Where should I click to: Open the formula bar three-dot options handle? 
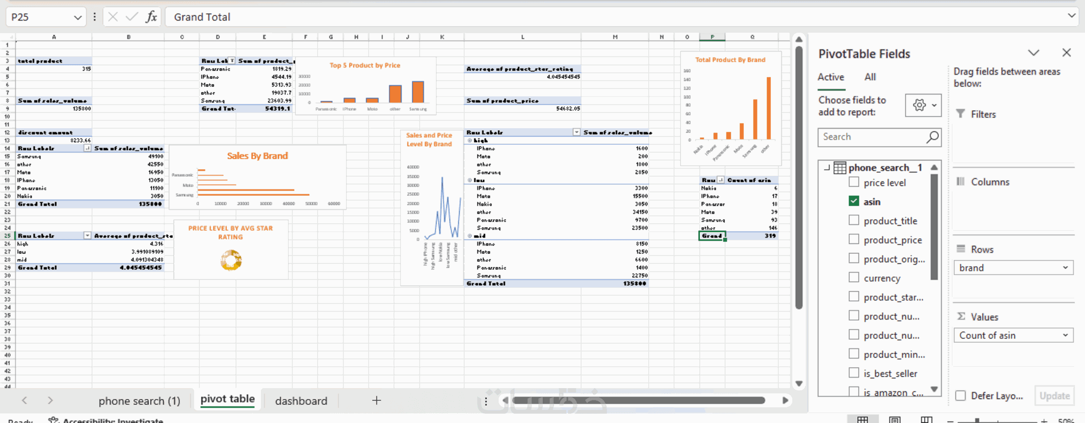tap(95, 17)
